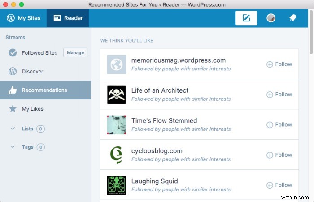Click the Discover WordPress icon
The width and height of the screenshot is (314, 202).
coord(13,71)
